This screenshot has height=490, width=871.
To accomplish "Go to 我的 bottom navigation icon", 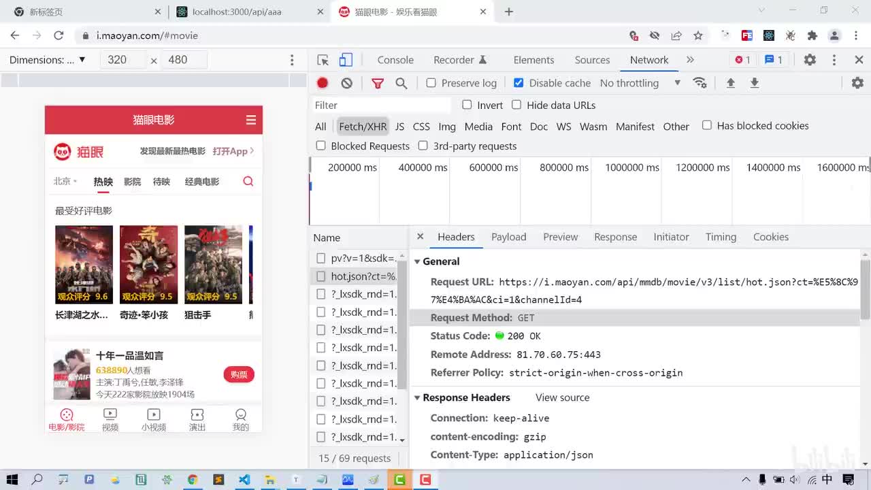I will pyautogui.click(x=241, y=419).
